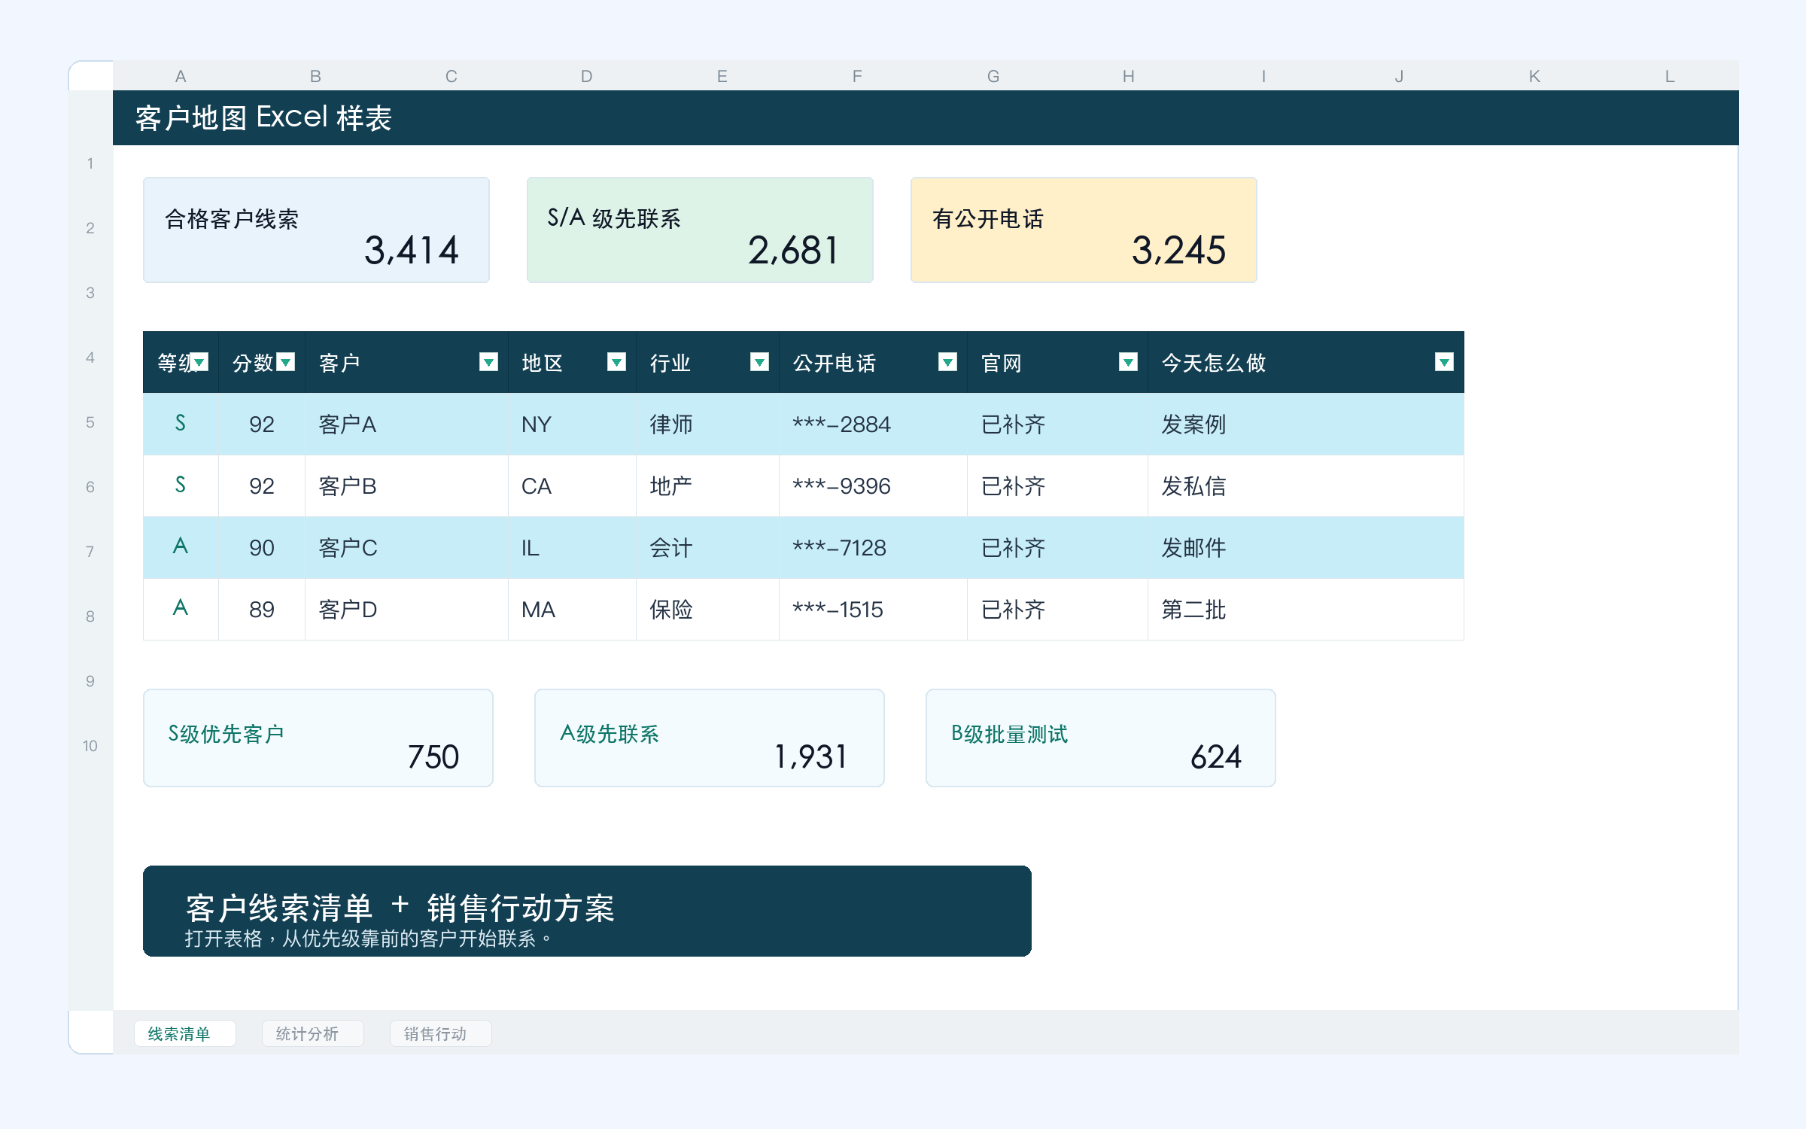Select the phone cell ***-9396

click(873, 486)
